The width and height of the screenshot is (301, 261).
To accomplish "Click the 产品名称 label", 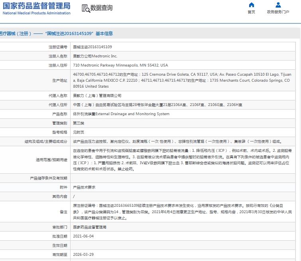I will click(60, 114).
